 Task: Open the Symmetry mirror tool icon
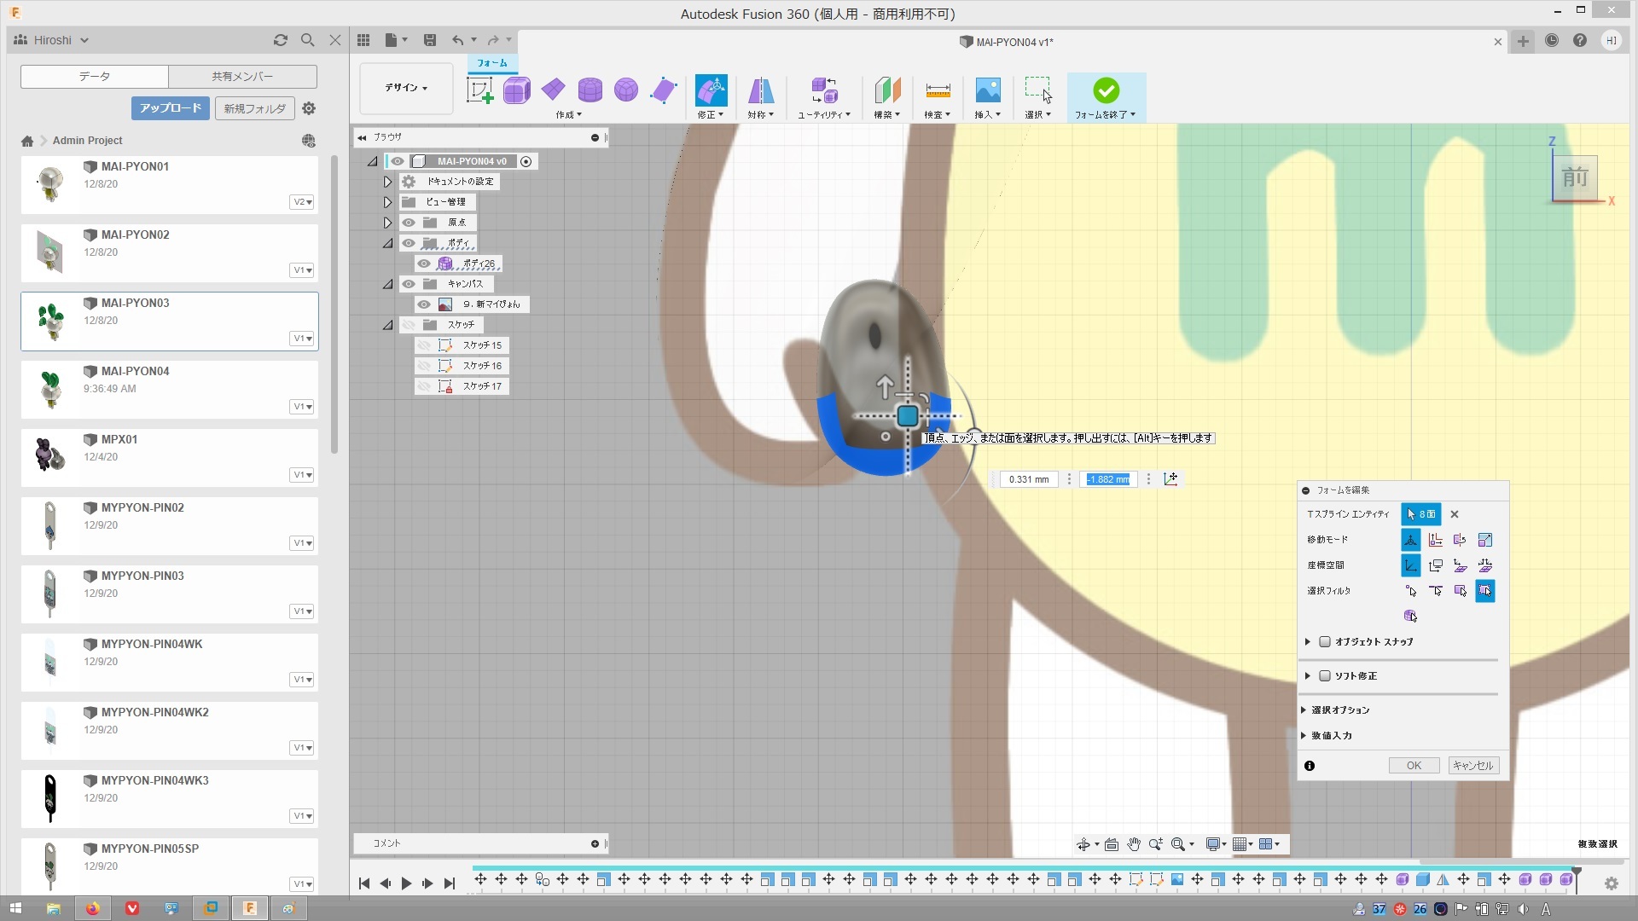coord(760,90)
